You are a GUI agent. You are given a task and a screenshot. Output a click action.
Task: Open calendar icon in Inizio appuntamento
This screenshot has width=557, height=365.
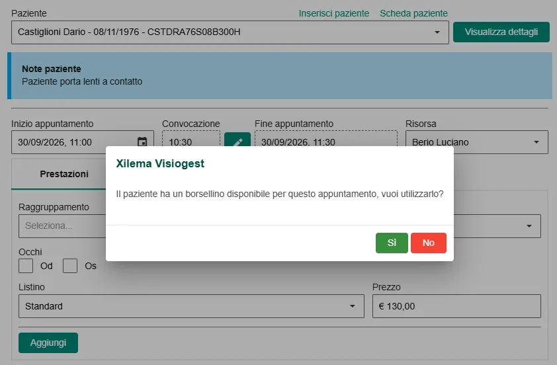click(142, 142)
